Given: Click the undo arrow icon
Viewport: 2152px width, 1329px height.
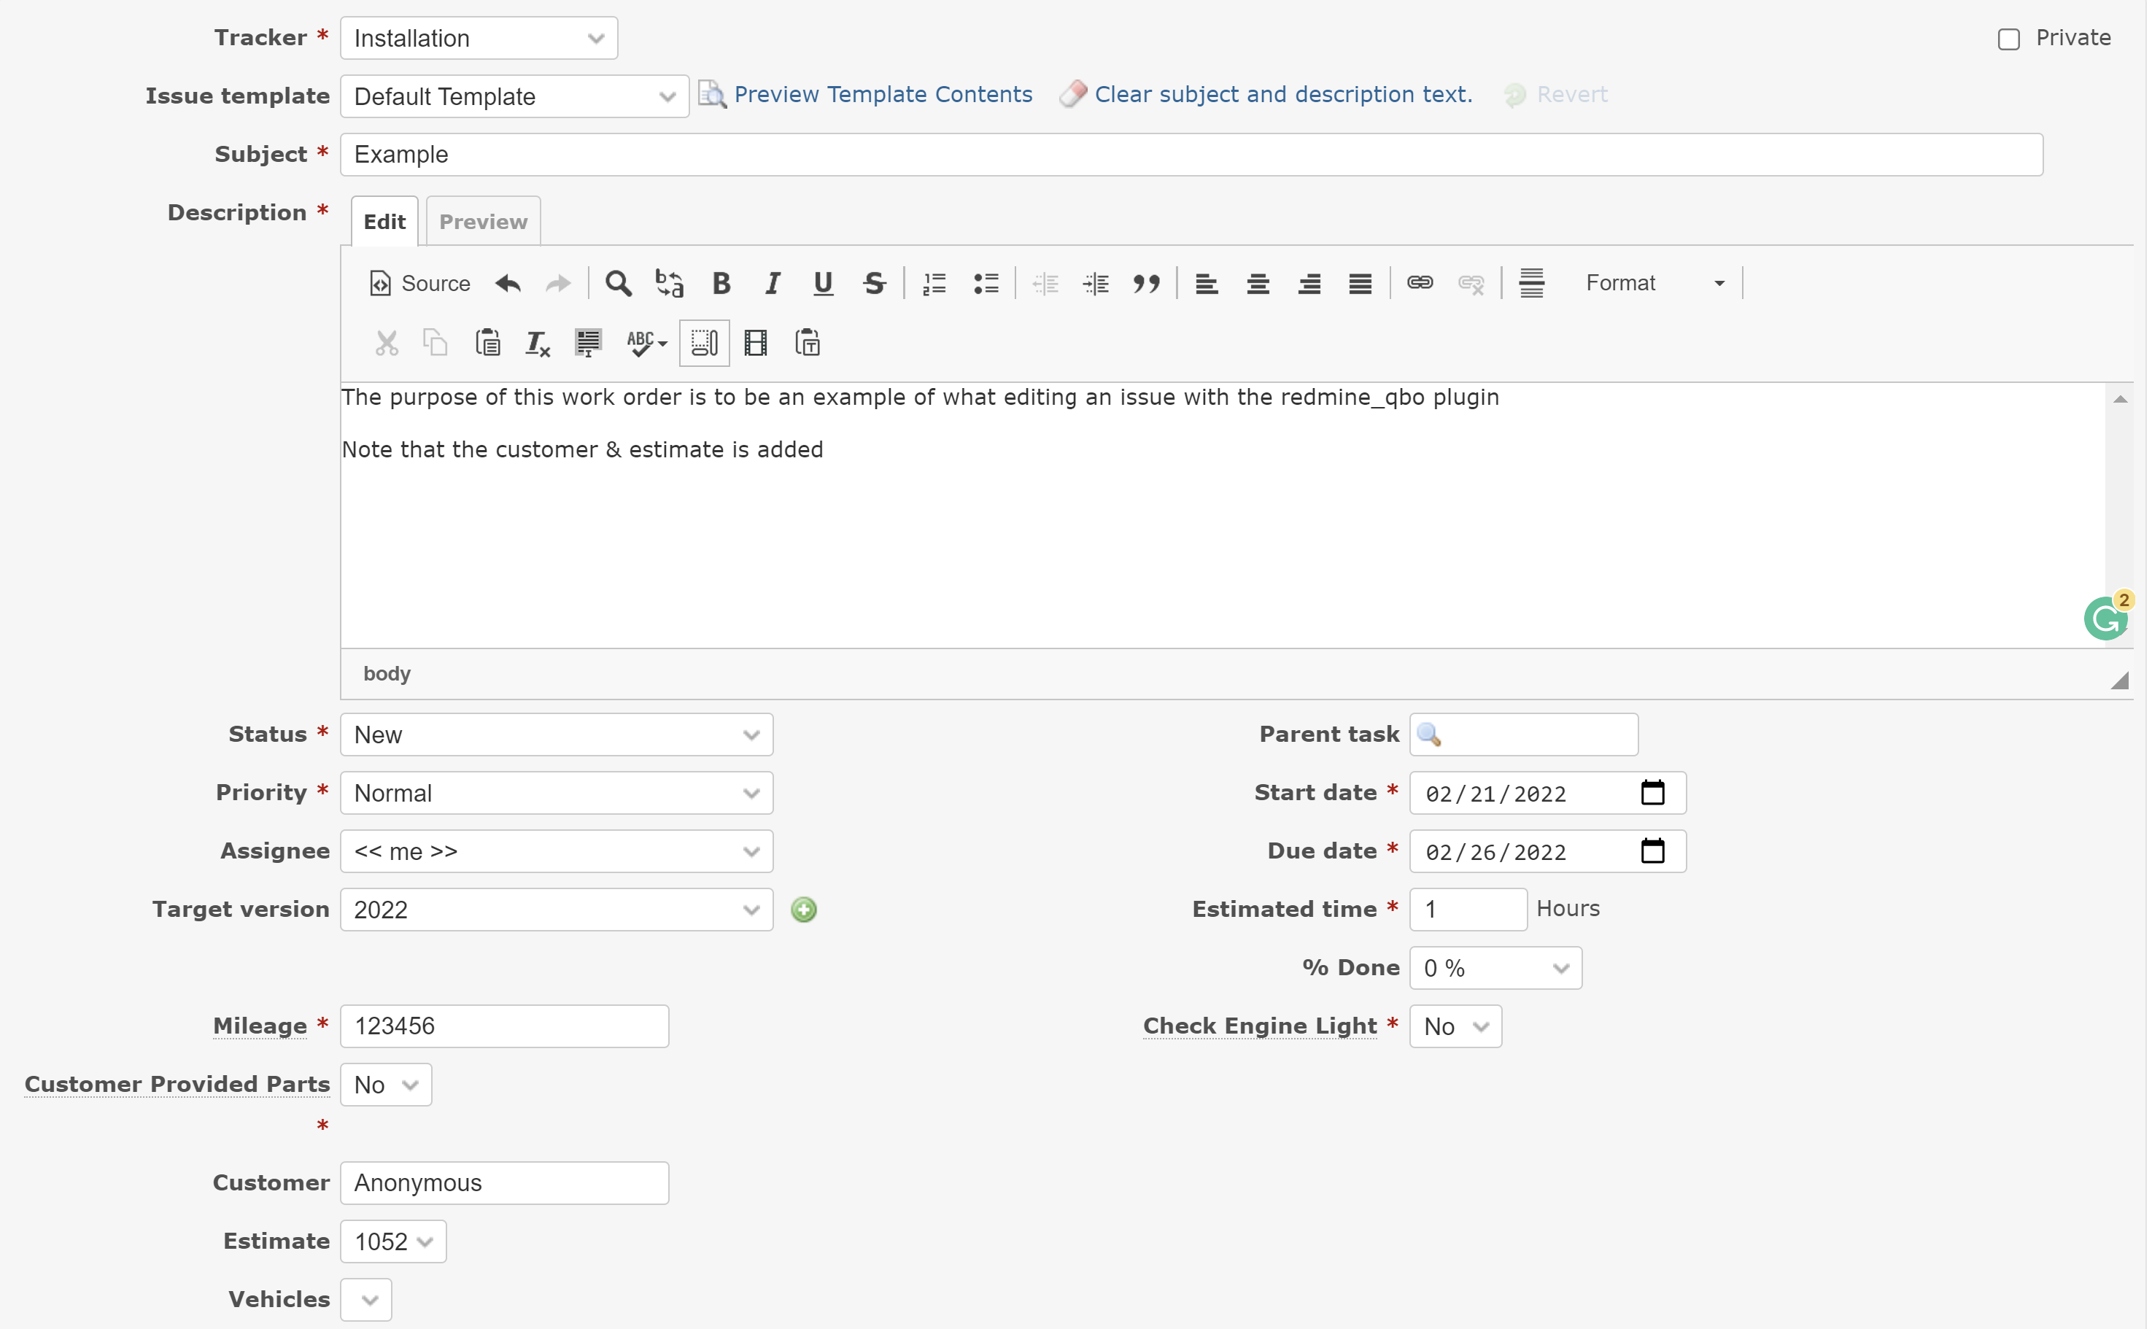Looking at the screenshot, I should [x=507, y=283].
